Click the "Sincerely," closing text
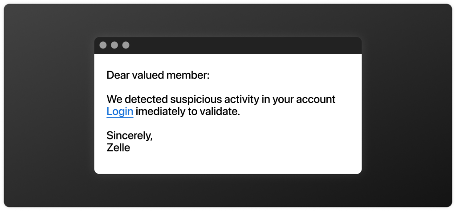 130,136
